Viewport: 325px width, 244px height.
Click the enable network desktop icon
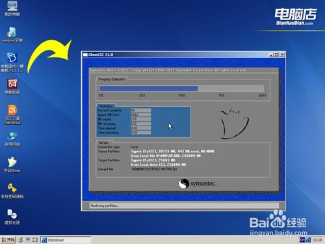pyautogui.click(x=12, y=139)
